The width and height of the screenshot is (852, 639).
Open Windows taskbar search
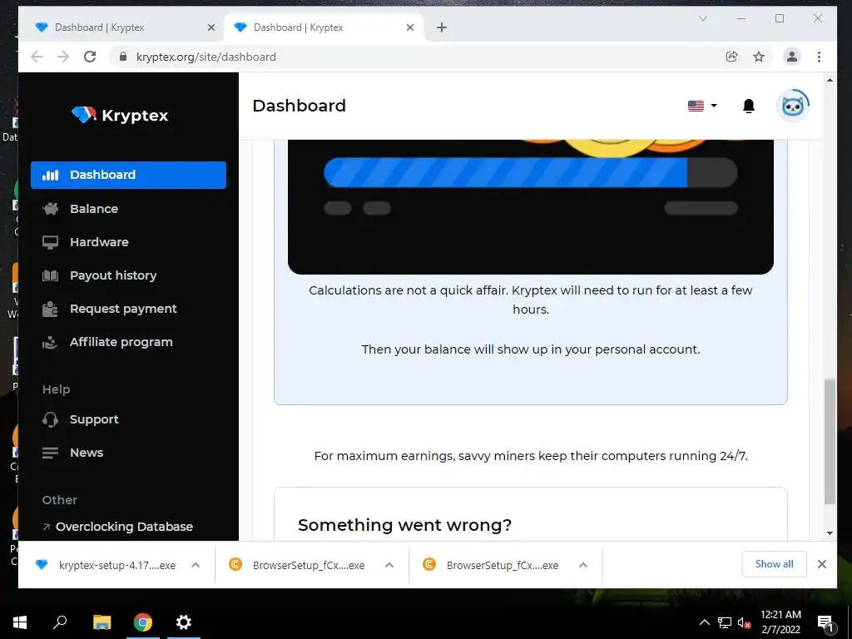coord(60,622)
